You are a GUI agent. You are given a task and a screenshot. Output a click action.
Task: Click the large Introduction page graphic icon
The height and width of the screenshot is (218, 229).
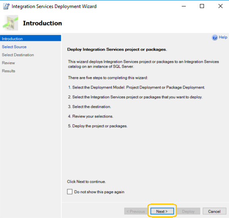[x=10, y=23]
